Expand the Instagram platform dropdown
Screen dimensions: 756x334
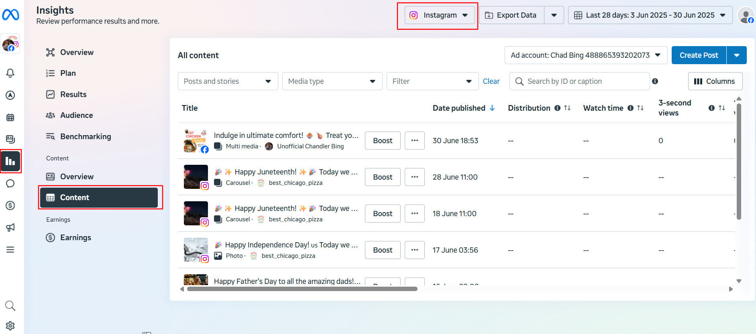(439, 15)
